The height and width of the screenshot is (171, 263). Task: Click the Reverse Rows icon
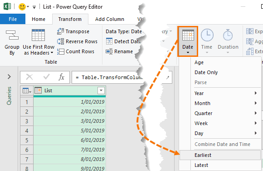[60, 41]
